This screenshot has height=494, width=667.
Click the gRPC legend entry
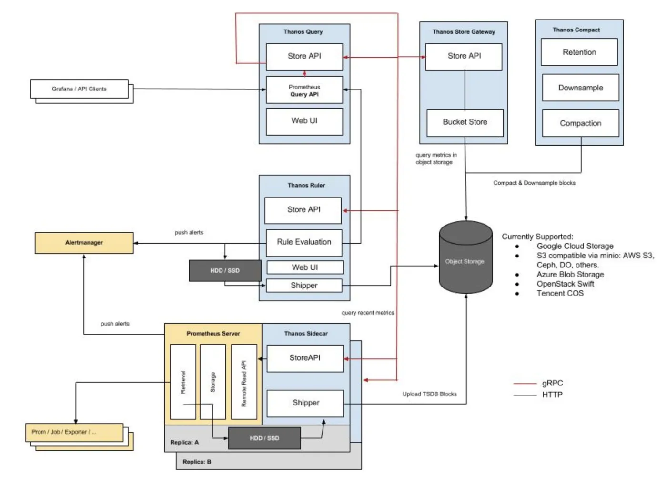click(x=552, y=384)
